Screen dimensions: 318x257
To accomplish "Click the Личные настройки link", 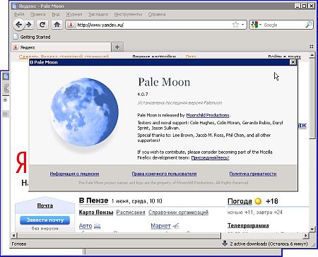I will point(154,56).
